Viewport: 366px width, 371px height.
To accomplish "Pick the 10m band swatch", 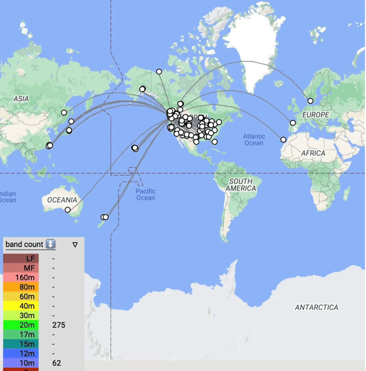I will tap(21, 363).
